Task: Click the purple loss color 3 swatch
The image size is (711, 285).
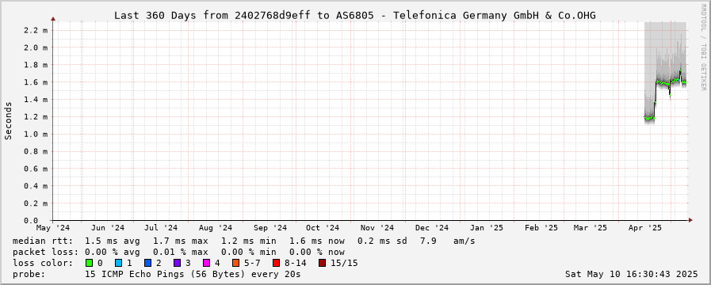Action: (177, 263)
